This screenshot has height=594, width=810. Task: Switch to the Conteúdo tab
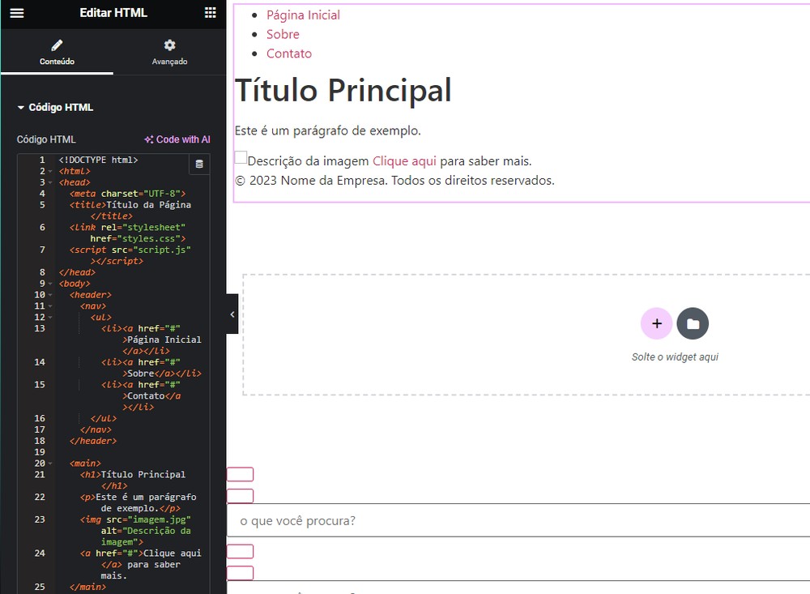click(56, 52)
